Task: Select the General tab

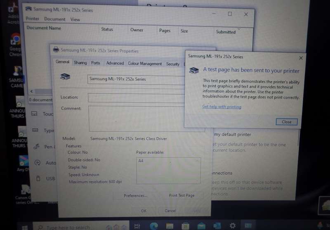Action: (62, 62)
